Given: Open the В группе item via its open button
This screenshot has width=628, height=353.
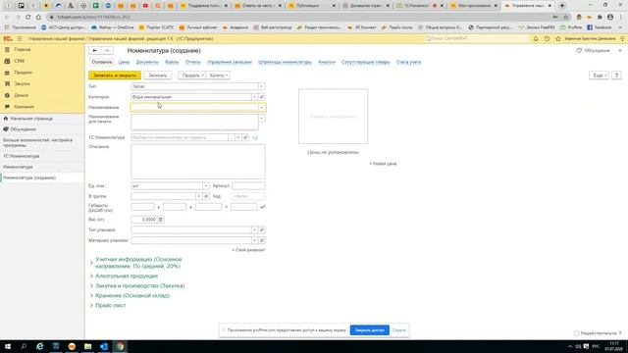Looking at the screenshot, I should [206, 196].
